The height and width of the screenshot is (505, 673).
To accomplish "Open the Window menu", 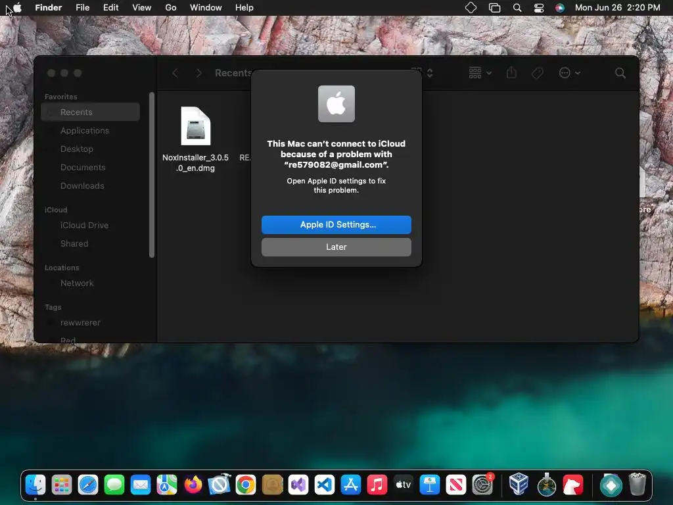I will [206, 8].
